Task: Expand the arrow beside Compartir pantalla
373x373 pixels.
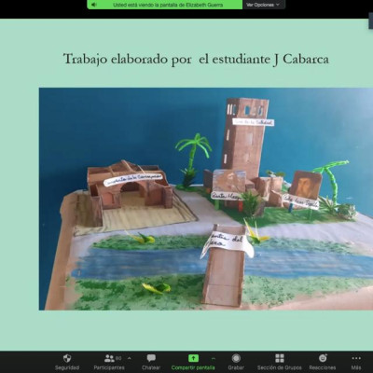Action: point(214,358)
